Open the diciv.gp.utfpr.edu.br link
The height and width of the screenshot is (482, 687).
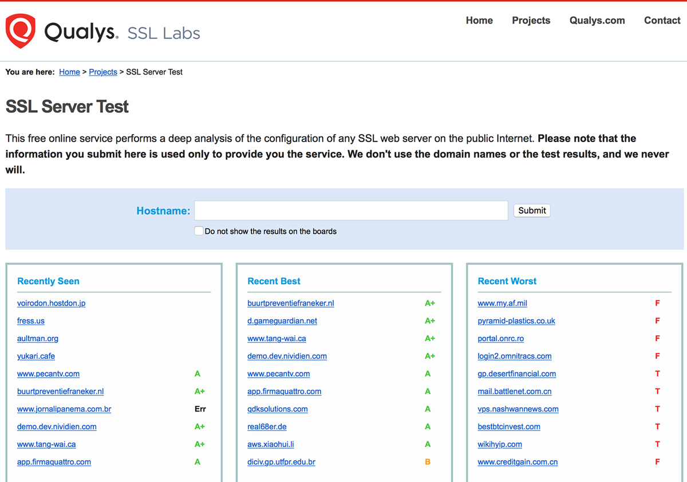281,463
